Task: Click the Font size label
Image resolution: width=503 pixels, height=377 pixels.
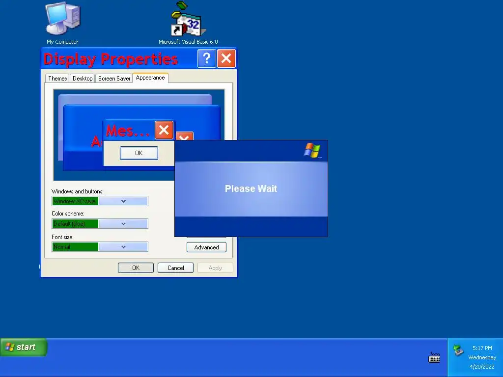Action: tap(62, 237)
